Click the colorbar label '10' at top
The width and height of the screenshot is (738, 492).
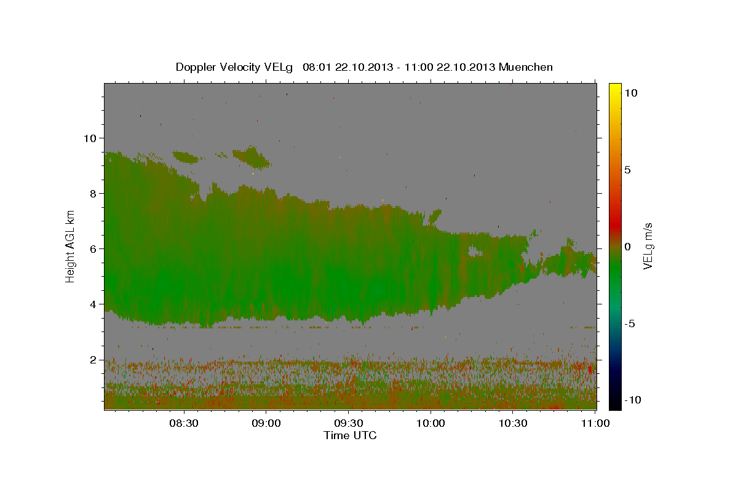630,93
